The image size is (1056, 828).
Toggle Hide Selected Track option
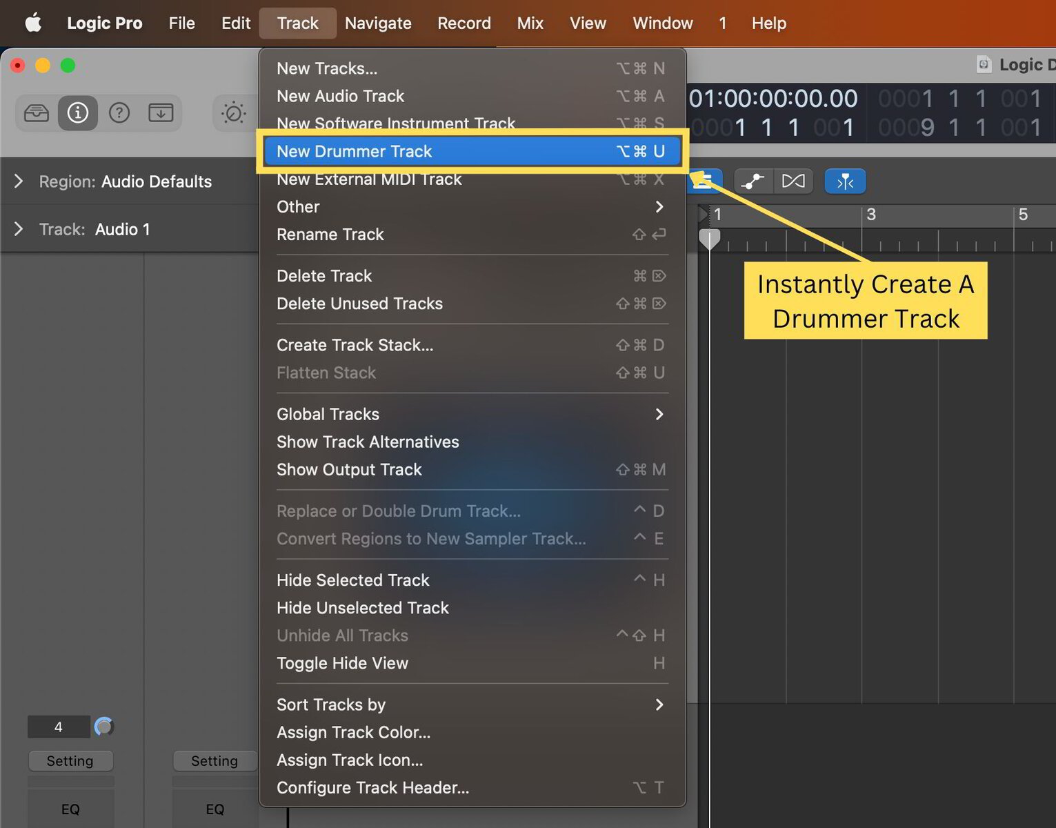[352, 580]
